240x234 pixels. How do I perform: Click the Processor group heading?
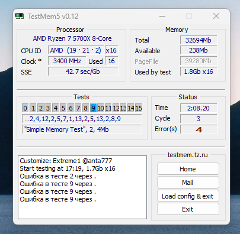[70, 30]
